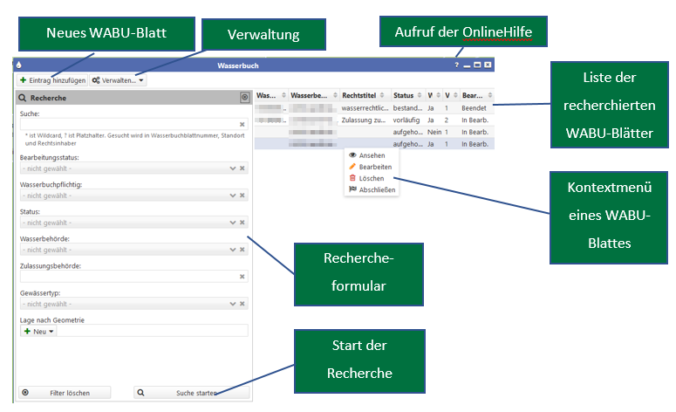
Task: Clear the Wasserbehörde selection with X icon
Action: coord(242,250)
